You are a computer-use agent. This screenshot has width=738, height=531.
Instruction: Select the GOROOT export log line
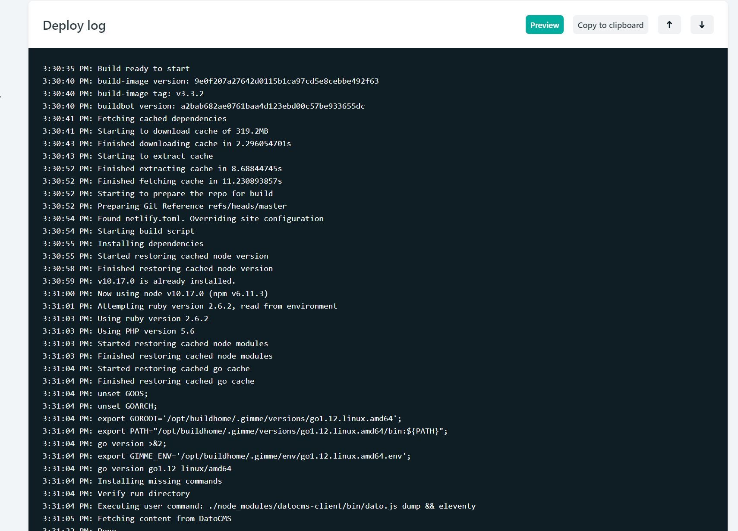point(221,418)
